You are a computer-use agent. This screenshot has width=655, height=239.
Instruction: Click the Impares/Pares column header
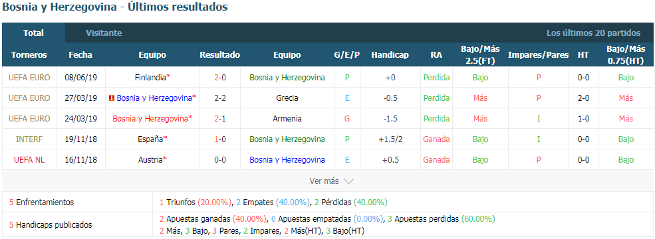538,55
